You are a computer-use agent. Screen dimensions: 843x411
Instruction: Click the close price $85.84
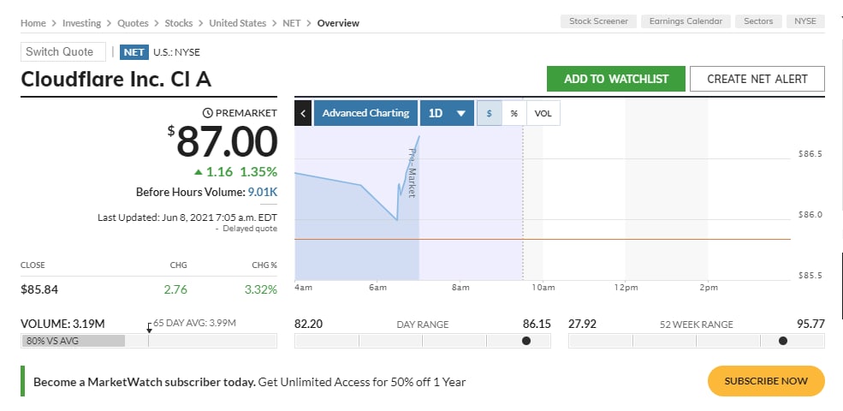coord(39,289)
